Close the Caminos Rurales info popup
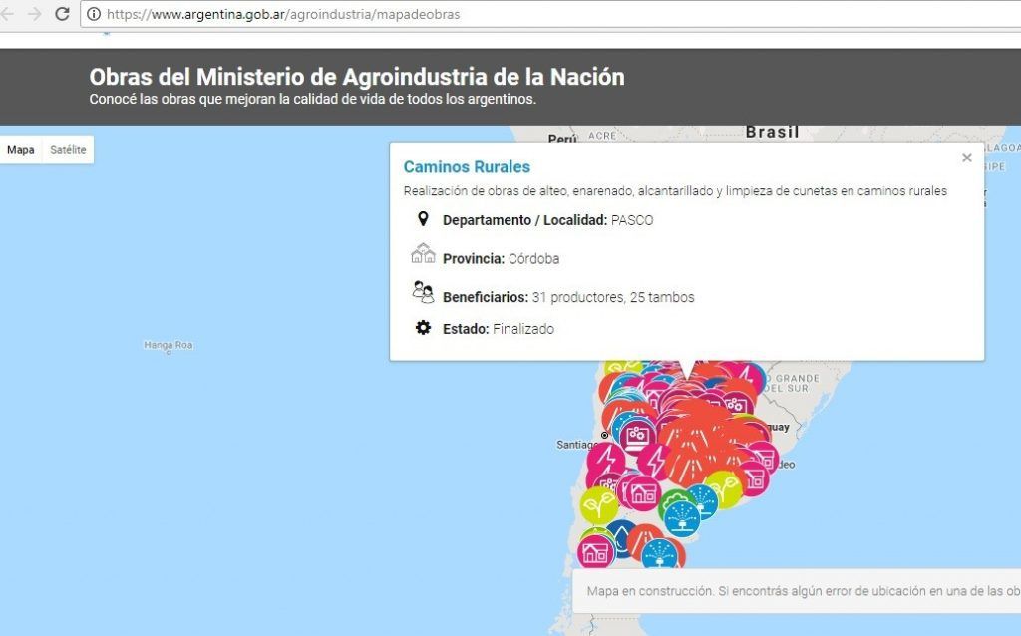Viewport: 1021px width, 636px height. click(x=966, y=158)
